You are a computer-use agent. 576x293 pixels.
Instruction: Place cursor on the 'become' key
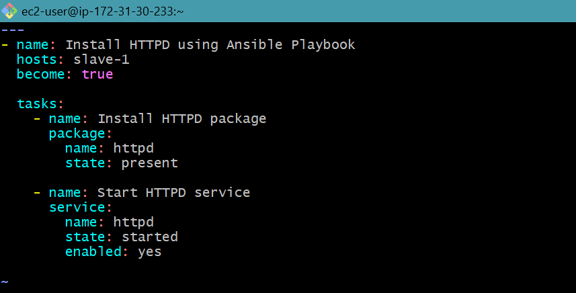tap(40, 75)
